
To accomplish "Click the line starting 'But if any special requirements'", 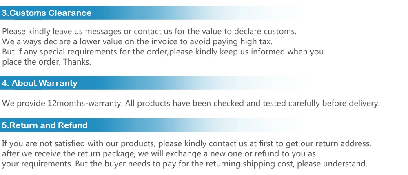I will click(163, 52).
